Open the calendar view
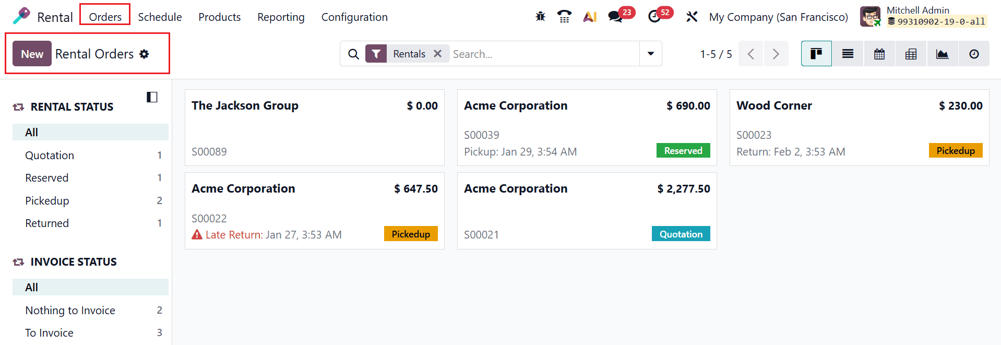The height and width of the screenshot is (345, 1001). click(x=879, y=53)
